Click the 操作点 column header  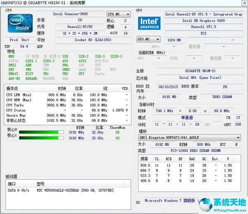24,88
